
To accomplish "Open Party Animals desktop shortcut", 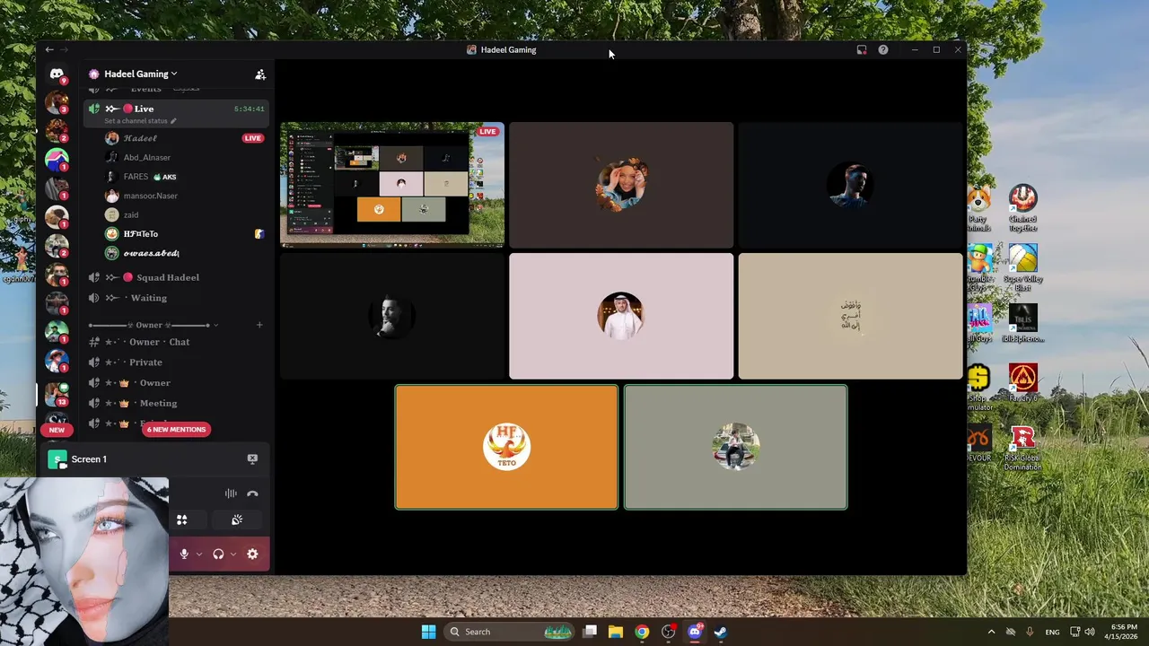I will point(978,208).
